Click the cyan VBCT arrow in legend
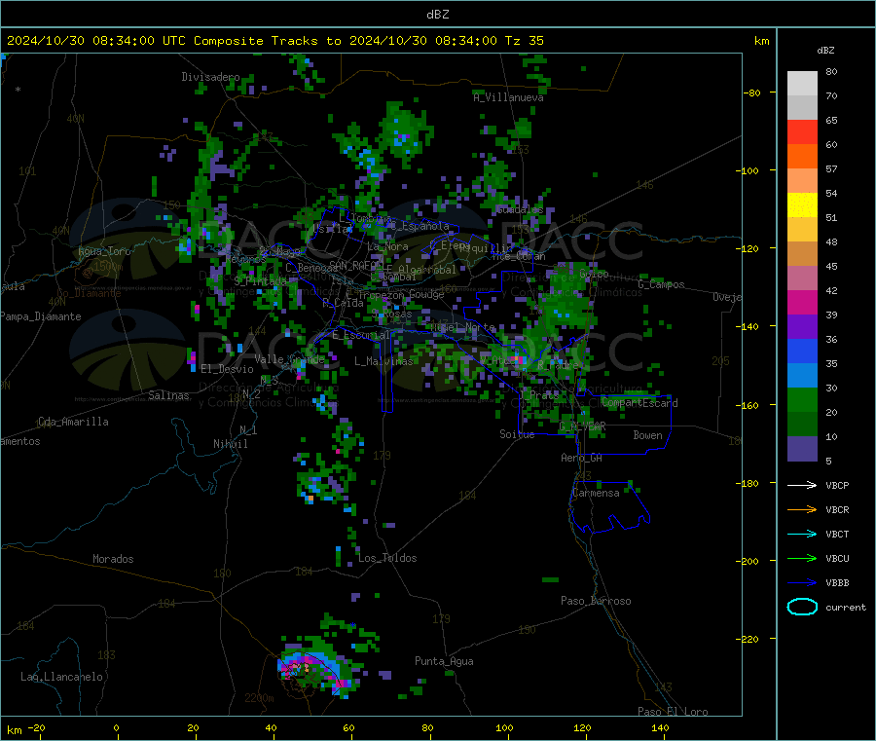Viewport: 876px width, 741px height. tap(802, 534)
